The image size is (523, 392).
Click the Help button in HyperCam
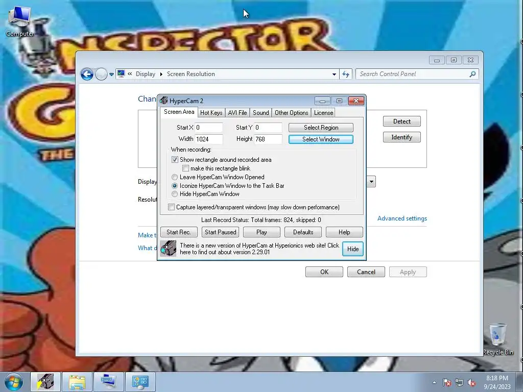[345, 232]
